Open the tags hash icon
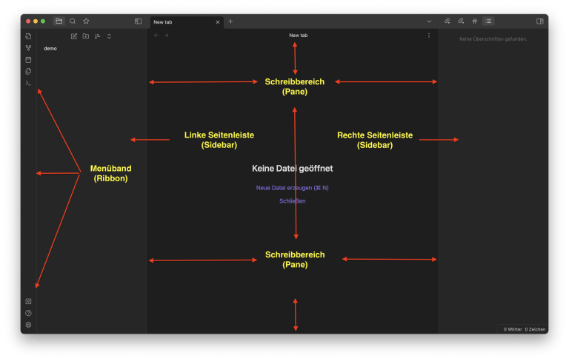The width and height of the screenshot is (569, 361). (474, 21)
